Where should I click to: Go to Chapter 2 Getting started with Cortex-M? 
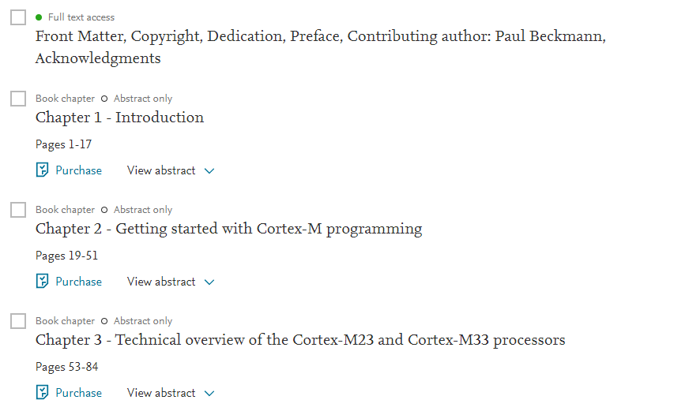tap(228, 229)
